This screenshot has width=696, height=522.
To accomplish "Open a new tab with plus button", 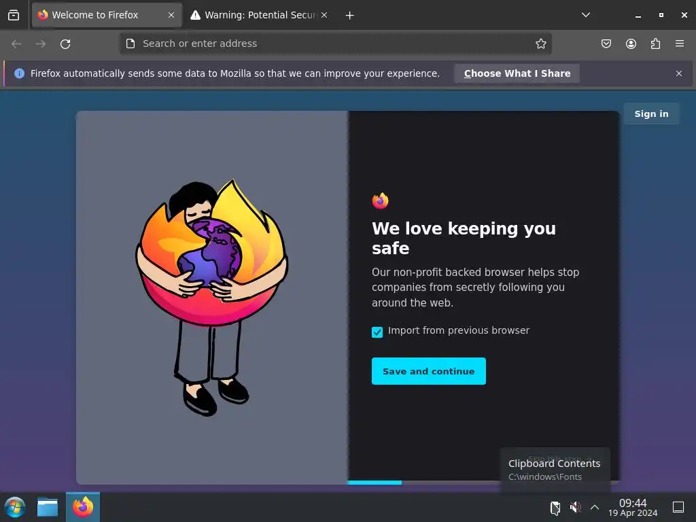I will [350, 16].
